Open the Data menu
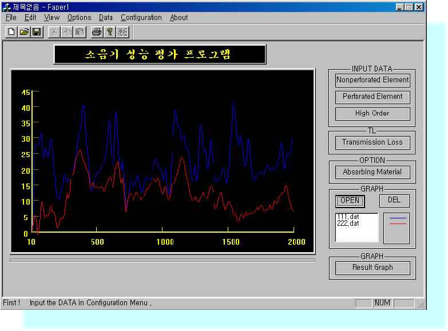The width and height of the screenshot is (448, 331). coord(106,18)
